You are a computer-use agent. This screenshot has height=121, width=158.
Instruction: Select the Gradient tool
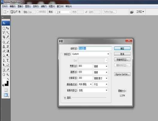(x=7, y=51)
